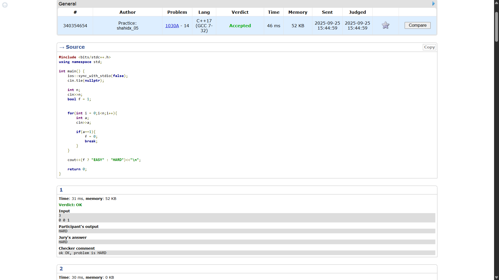
Task: Click the test 1 header
Action: pyautogui.click(x=61, y=190)
